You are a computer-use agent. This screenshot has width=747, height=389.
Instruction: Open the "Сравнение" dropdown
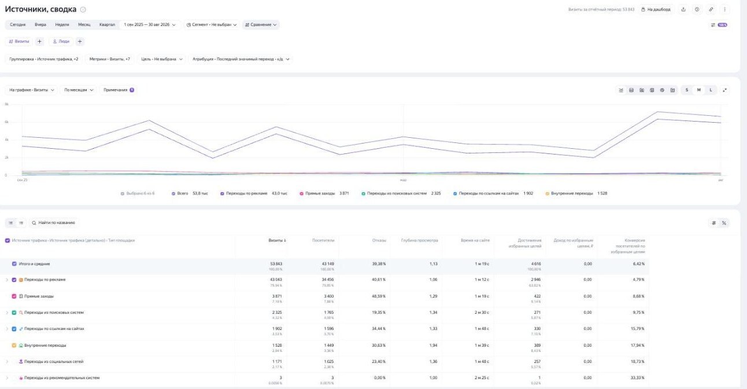tap(261, 25)
